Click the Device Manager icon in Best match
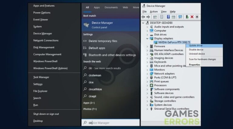Viewport: 233px width, 129px height. point(86,24)
